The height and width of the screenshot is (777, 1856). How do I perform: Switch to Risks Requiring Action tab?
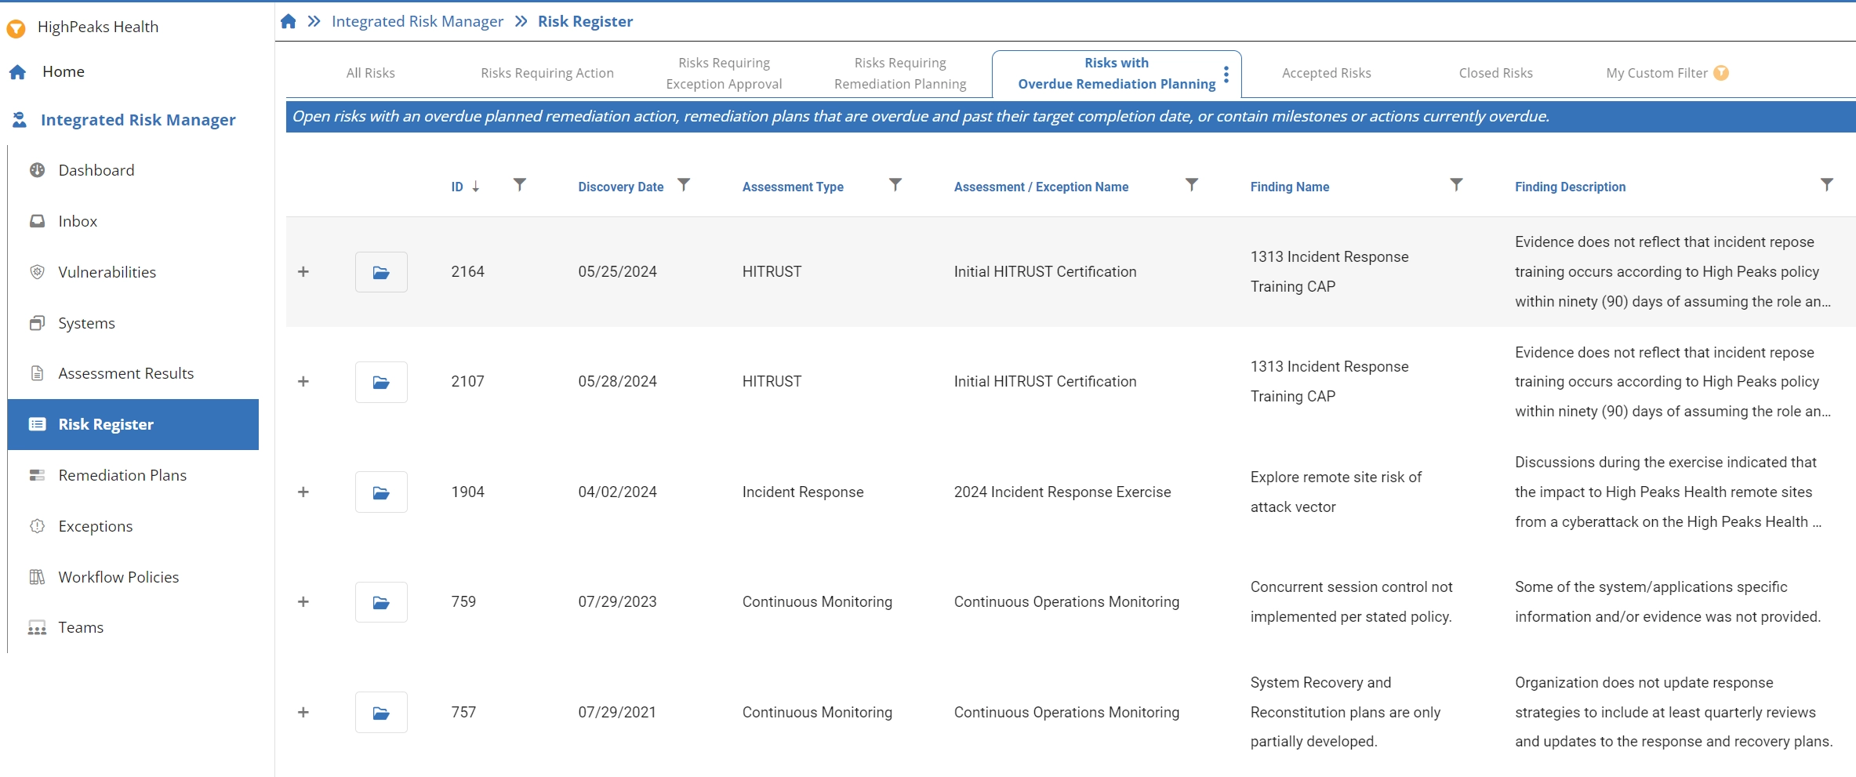547,73
